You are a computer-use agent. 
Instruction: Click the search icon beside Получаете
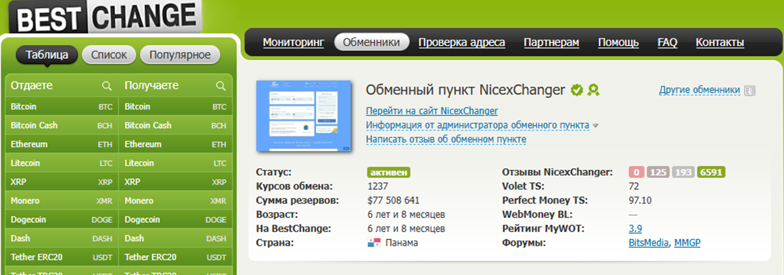220,86
